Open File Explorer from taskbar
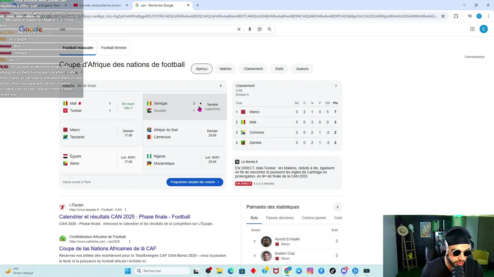Viewport: 494px width, 277px height. (x=220, y=271)
